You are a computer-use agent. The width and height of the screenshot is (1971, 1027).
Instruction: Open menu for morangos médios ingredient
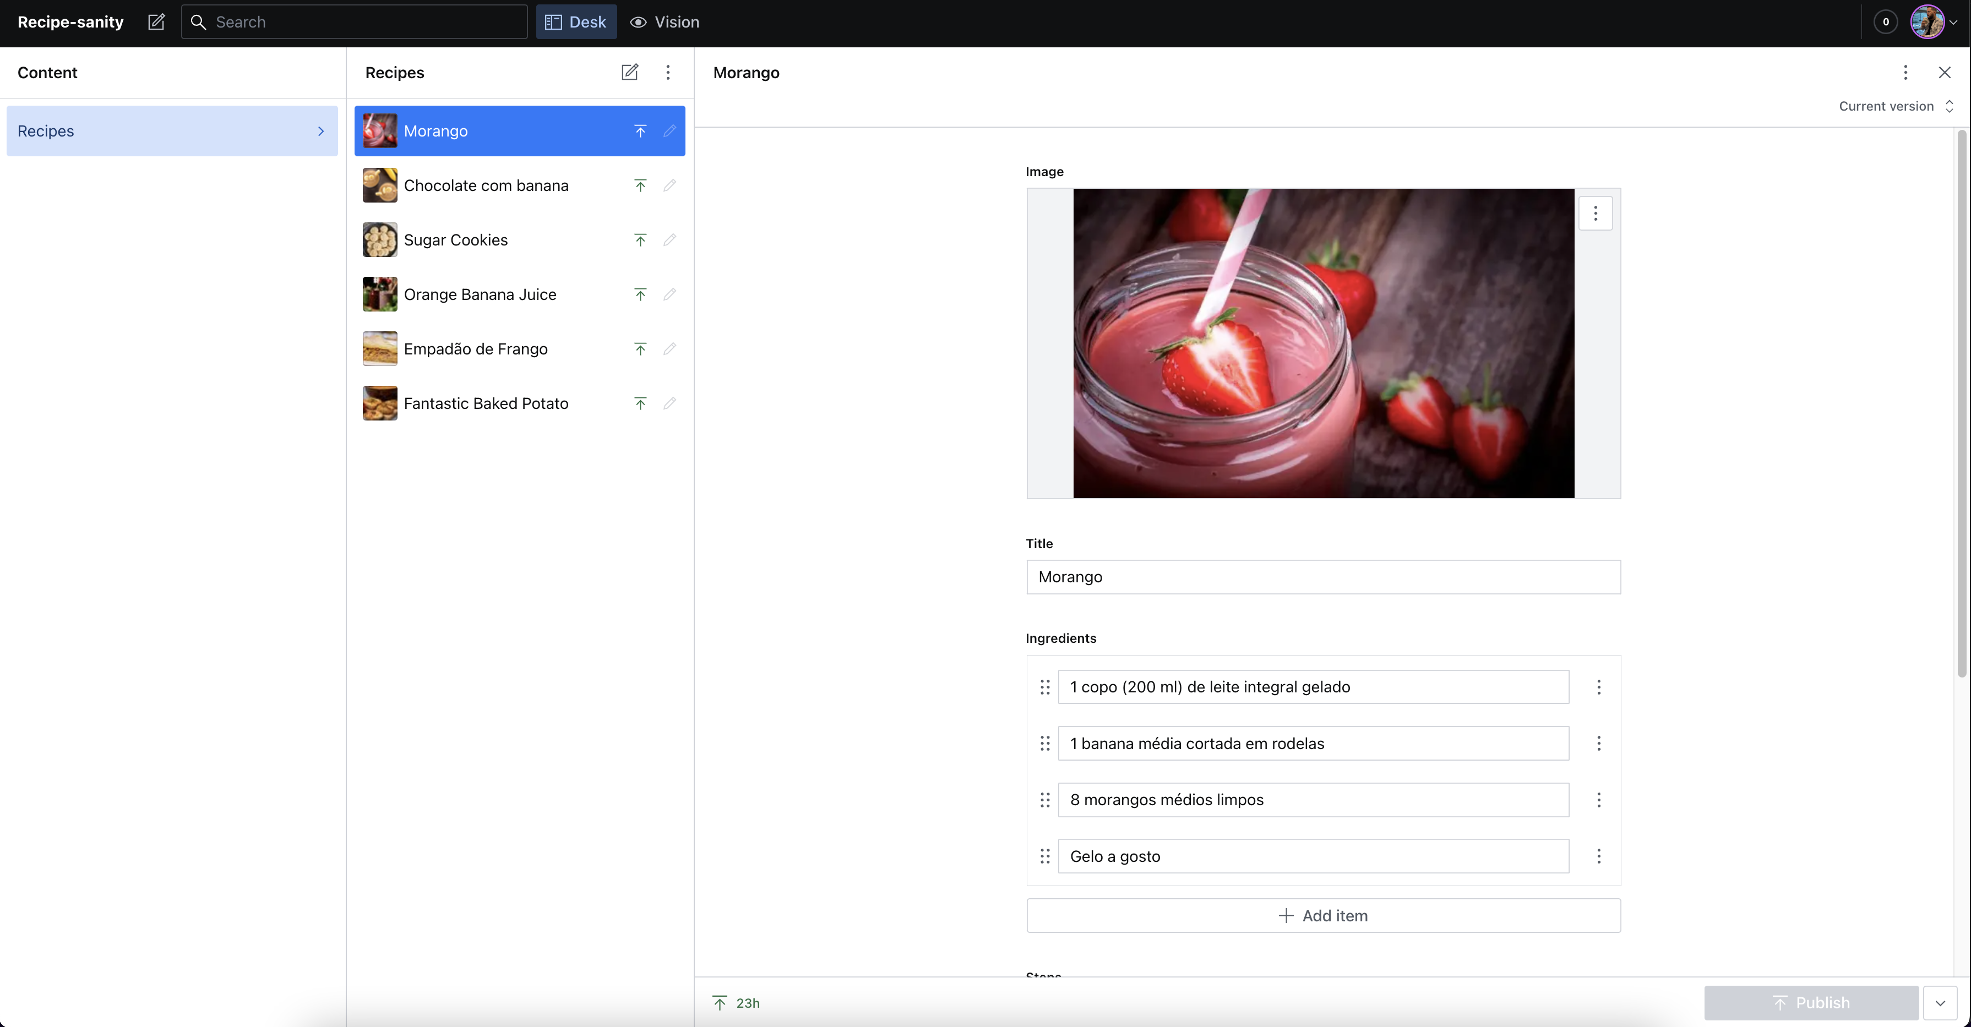pos(1598,800)
